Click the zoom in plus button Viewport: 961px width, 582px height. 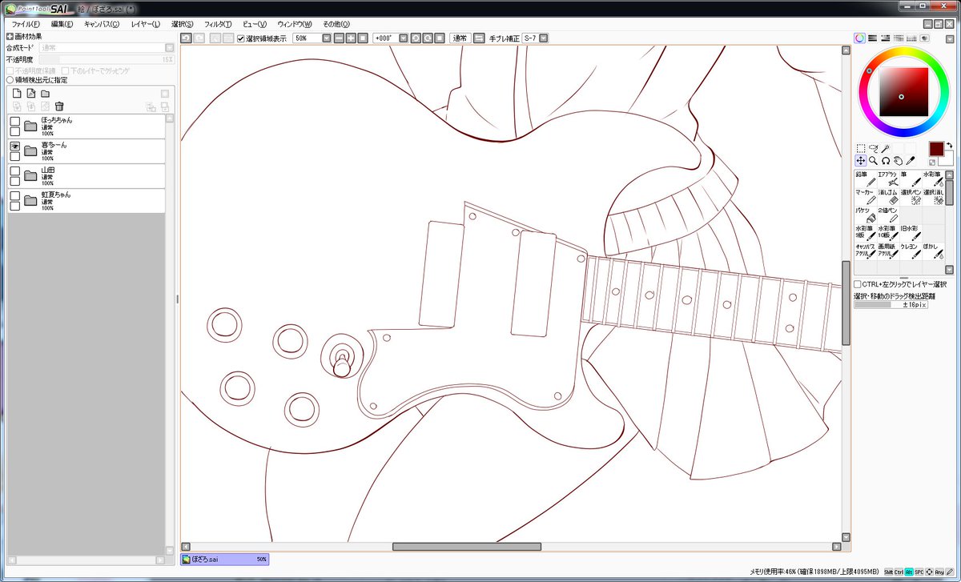click(351, 38)
